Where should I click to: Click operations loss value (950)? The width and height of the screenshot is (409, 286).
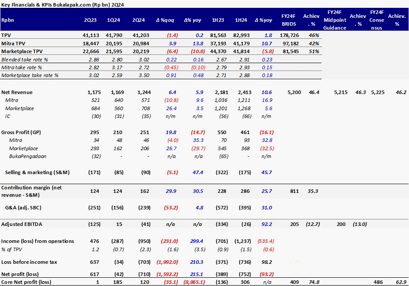pyautogui.click(x=144, y=241)
